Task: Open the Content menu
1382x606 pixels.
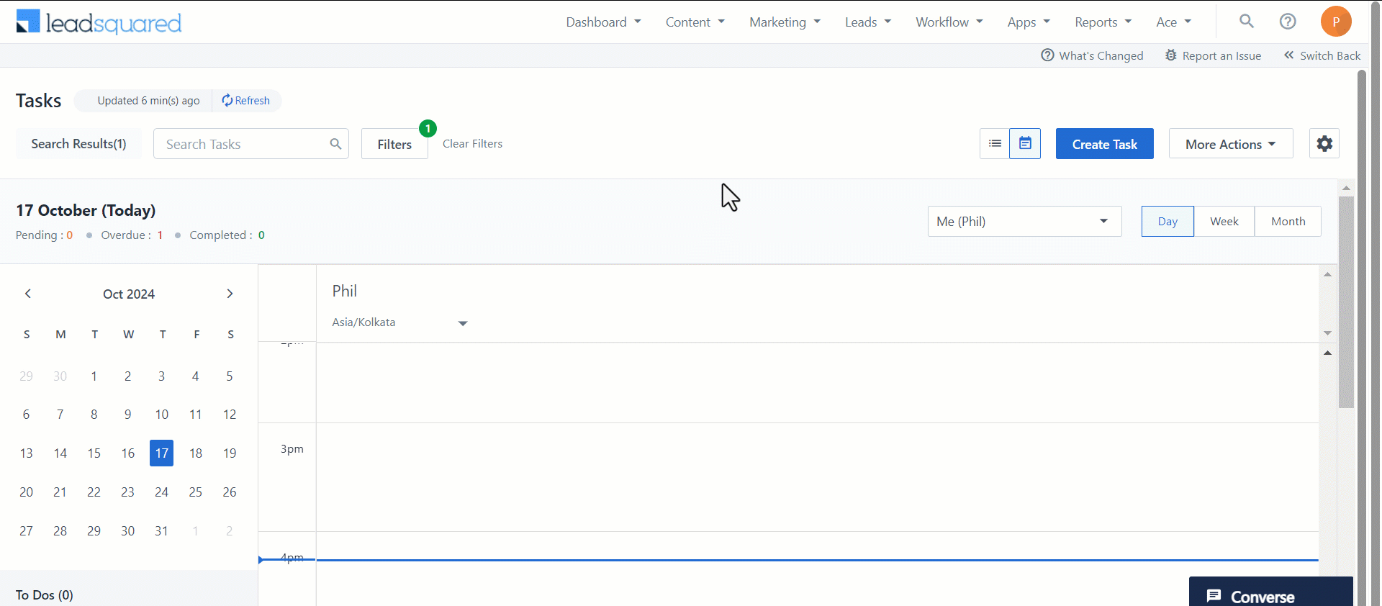Action: 695,22
